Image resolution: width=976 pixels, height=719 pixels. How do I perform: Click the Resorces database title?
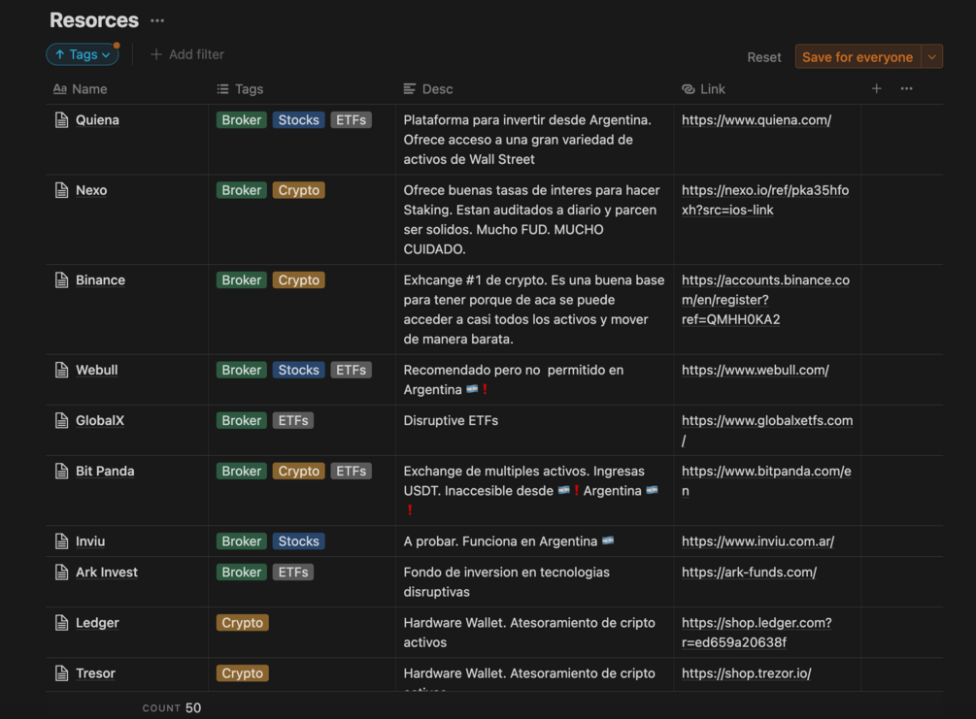(x=94, y=20)
